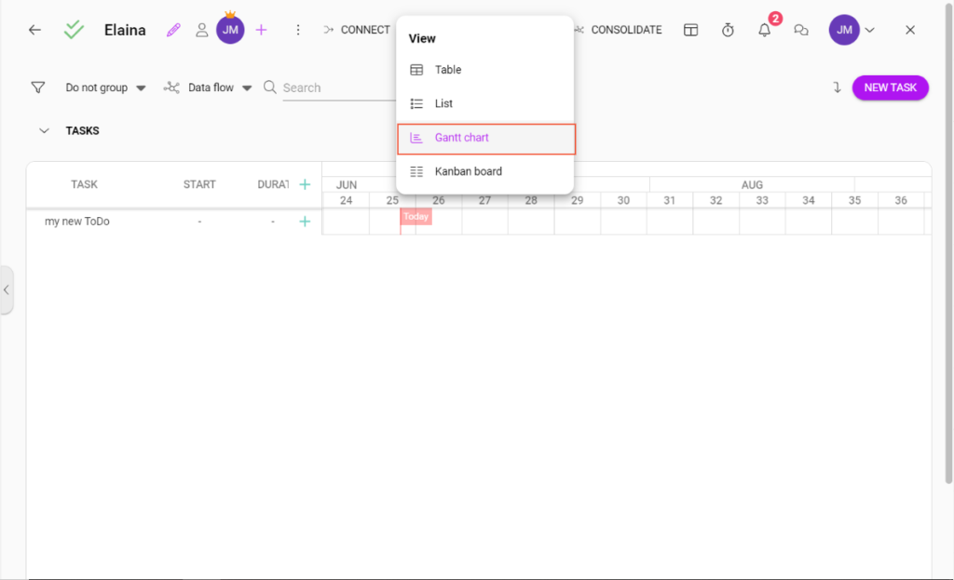This screenshot has height=580, width=954.
Task: Collapse the TASKS section
Action: coord(44,130)
